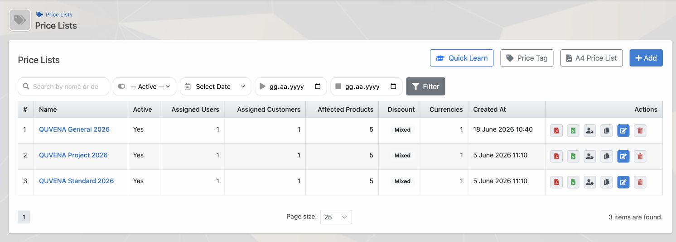
Task: Delete the QUVENA Standard 2026 list
Action: tap(640, 182)
